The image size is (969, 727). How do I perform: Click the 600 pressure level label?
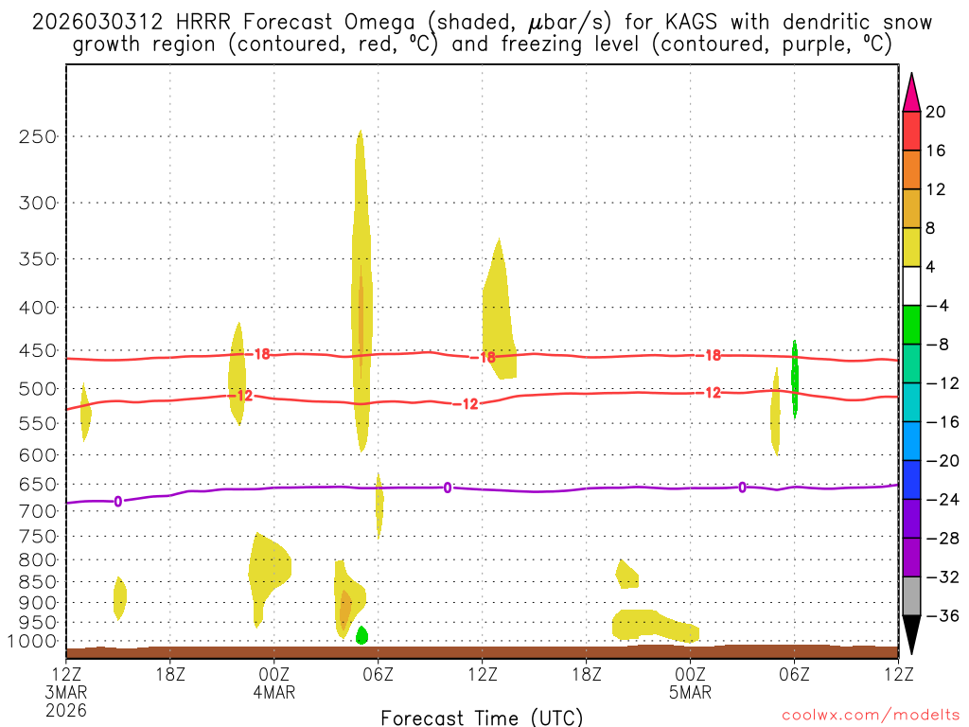[38, 455]
